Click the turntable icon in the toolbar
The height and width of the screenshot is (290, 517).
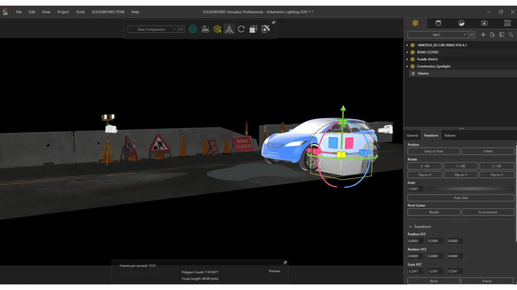point(205,29)
